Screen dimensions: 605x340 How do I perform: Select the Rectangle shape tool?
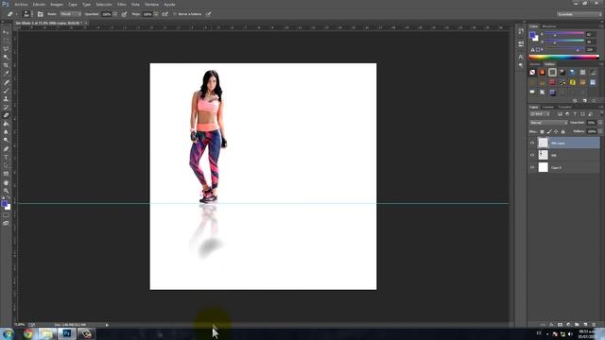[x=6, y=174]
